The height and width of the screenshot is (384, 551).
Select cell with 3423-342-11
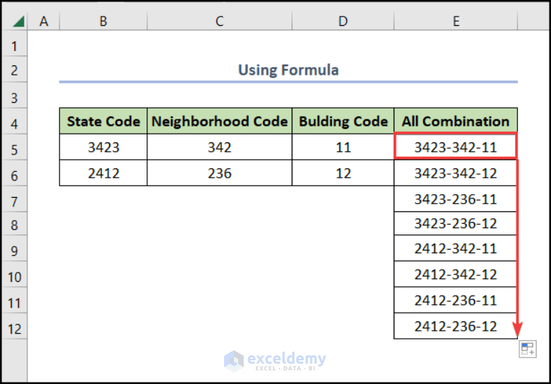click(x=455, y=147)
